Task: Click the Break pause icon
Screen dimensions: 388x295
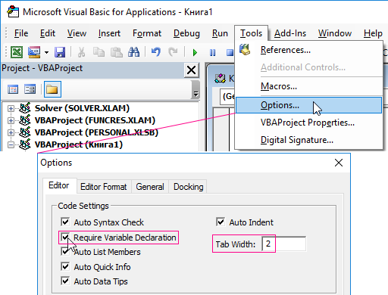Action: [x=213, y=52]
